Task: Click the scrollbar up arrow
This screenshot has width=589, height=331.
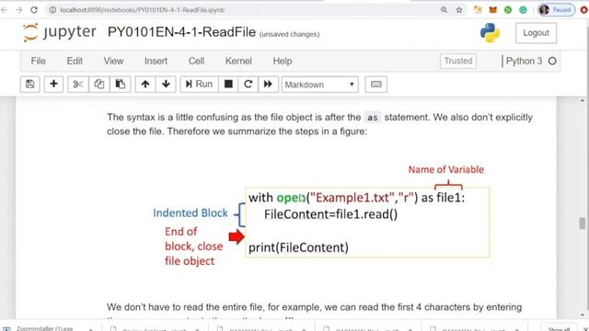Action: coord(583,100)
